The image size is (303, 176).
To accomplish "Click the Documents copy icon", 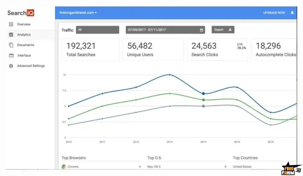I will point(11,45).
